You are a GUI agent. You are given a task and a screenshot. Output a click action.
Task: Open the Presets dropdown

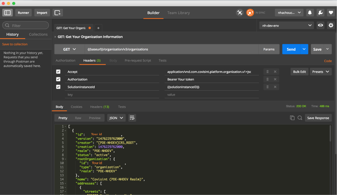(320, 72)
